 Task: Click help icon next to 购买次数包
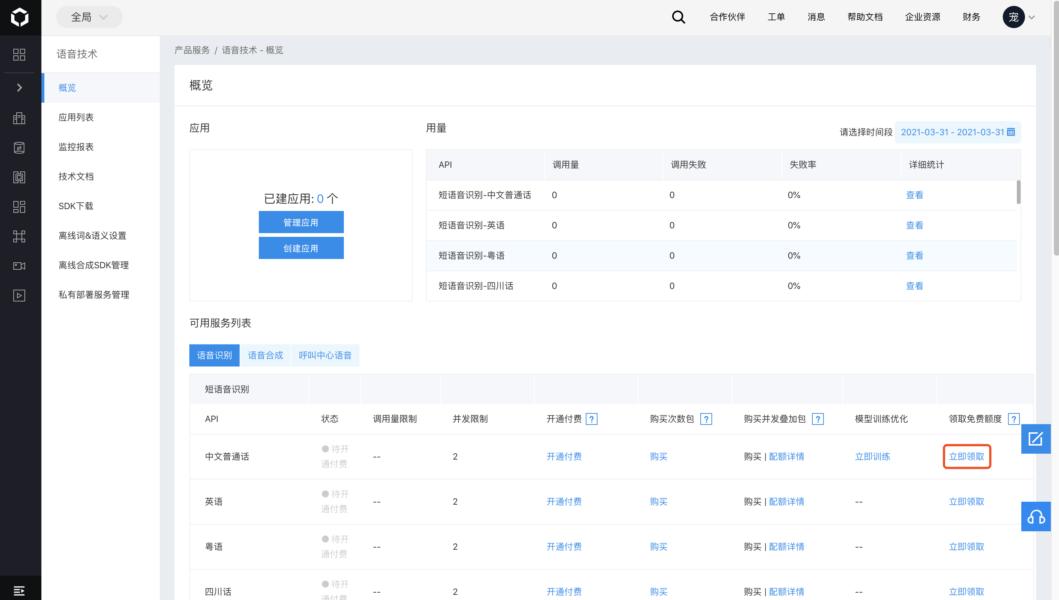(706, 419)
